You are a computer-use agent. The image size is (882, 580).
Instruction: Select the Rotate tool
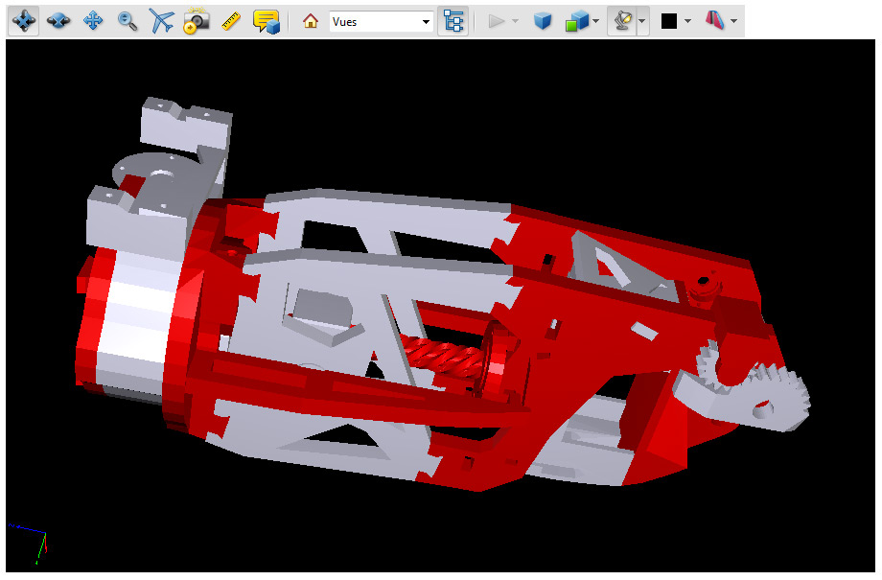23,21
